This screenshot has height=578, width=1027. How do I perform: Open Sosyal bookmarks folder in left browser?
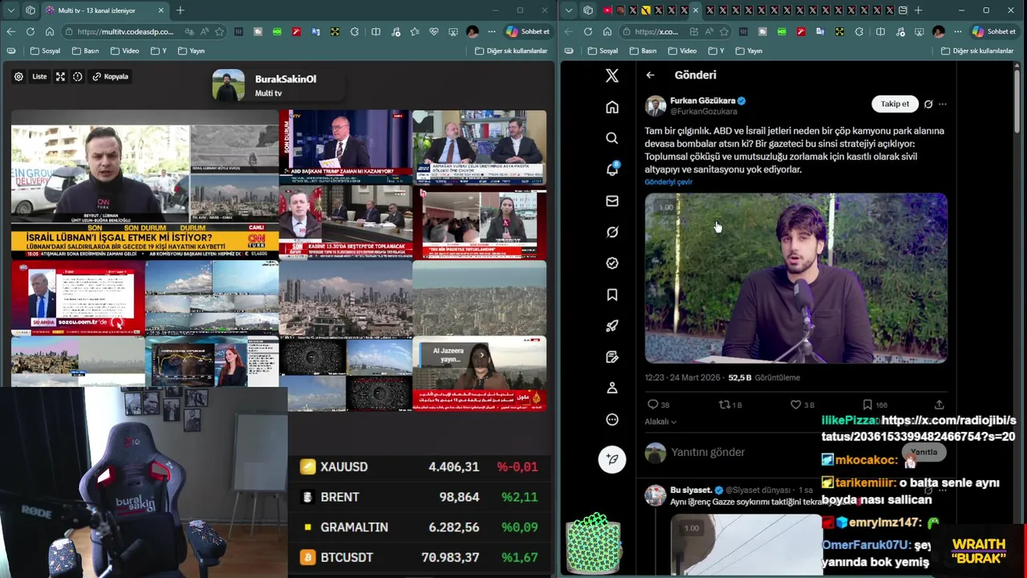pyautogui.click(x=45, y=51)
